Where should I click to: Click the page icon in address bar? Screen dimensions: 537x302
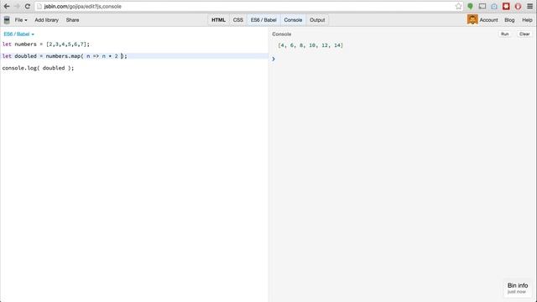coord(39,6)
